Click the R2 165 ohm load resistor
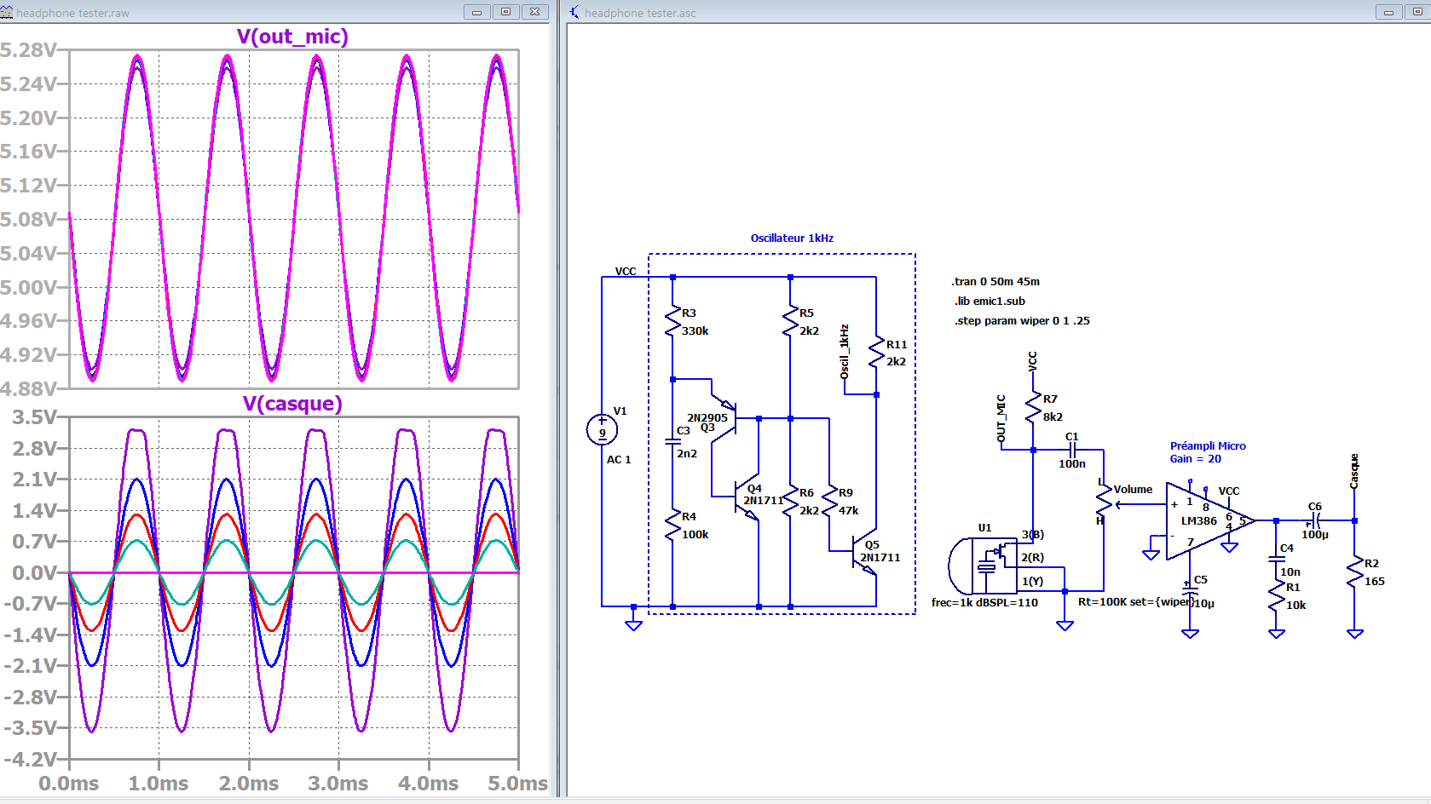1431x804 pixels. point(1355,572)
